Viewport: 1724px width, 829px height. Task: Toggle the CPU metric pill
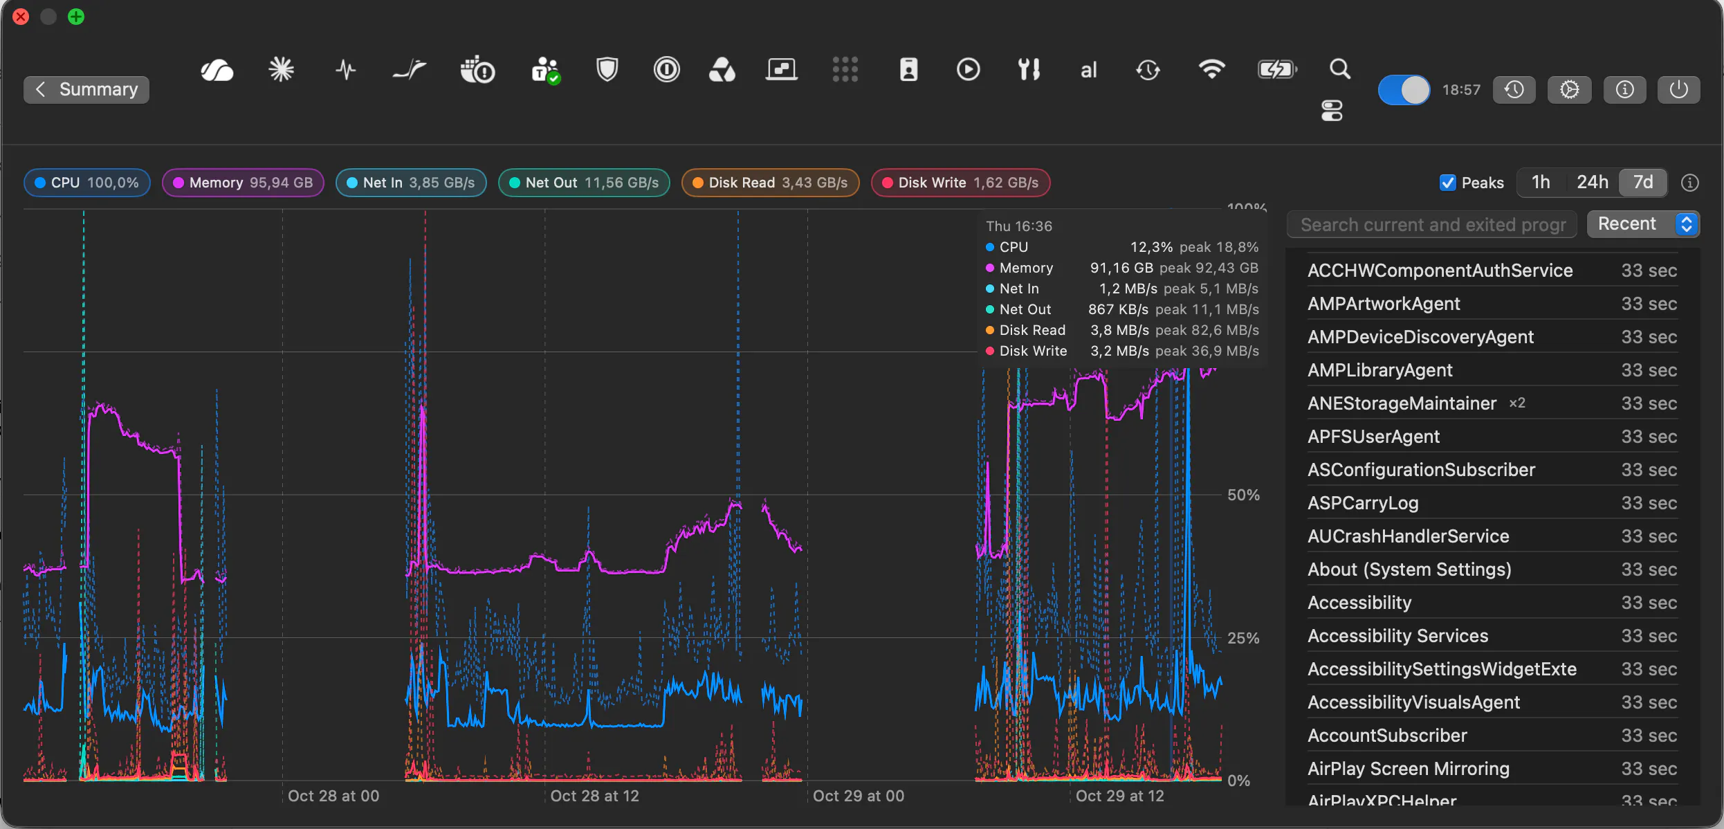[87, 183]
